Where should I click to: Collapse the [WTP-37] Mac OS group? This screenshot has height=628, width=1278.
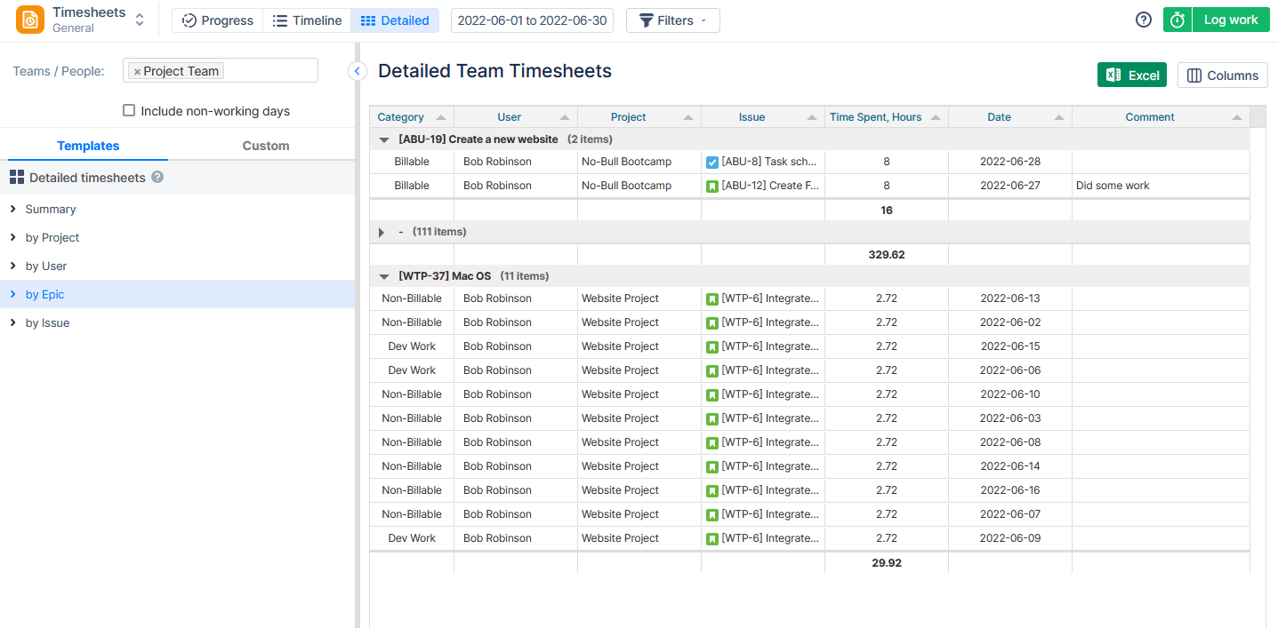click(x=383, y=275)
